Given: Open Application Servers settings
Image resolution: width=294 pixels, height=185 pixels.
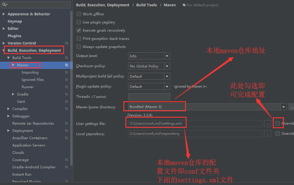Looking at the screenshot, I should (x=29, y=145).
